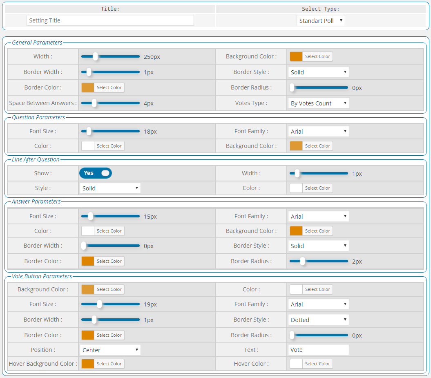431x378 pixels.
Task: Click the Answer Border Radius slider
Action: click(319, 261)
